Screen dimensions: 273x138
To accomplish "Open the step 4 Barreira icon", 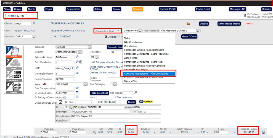I will point(12,88).
